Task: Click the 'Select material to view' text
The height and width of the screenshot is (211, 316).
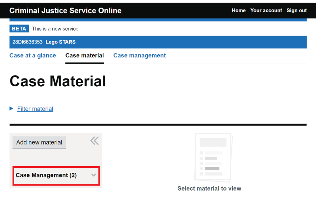Action: (209, 189)
